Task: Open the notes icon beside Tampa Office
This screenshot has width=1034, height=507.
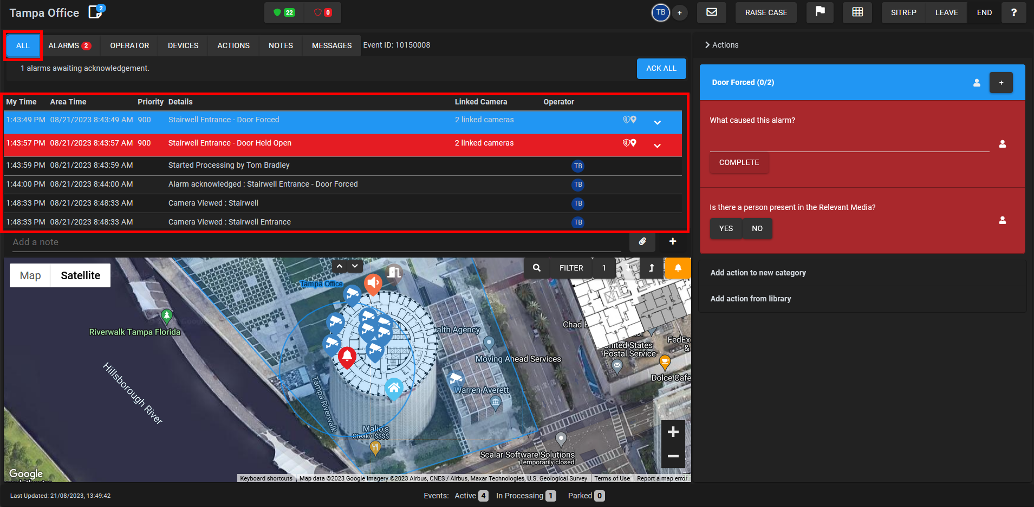Action: tap(96, 12)
